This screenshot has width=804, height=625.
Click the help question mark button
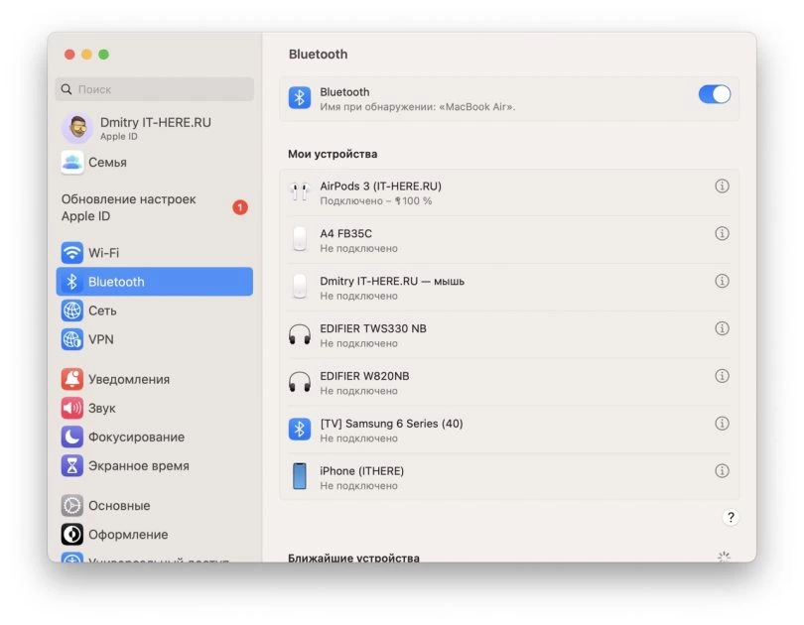[731, 517]
